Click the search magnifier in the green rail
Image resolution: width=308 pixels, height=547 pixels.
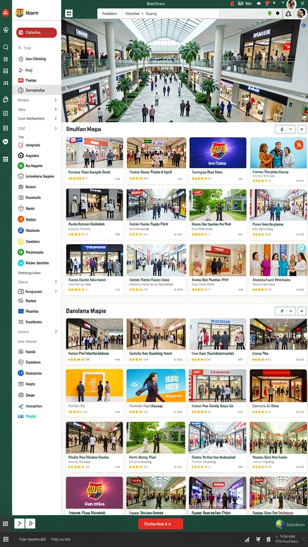5,47
